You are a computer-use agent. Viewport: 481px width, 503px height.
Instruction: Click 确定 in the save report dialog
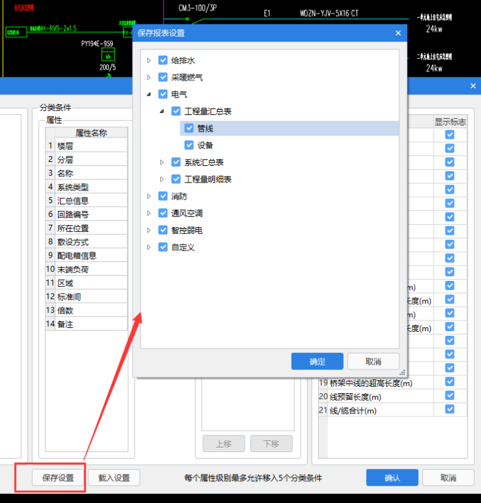317,362
